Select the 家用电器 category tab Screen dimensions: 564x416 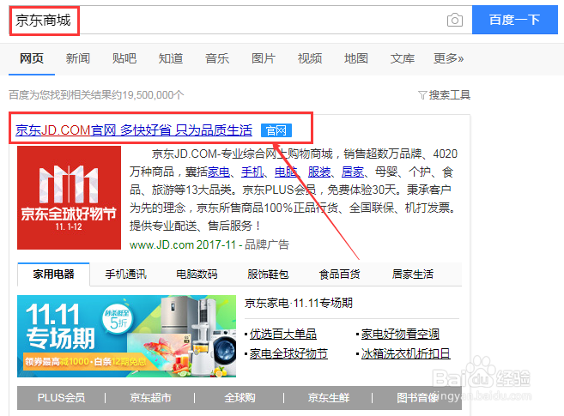(53, 274)
